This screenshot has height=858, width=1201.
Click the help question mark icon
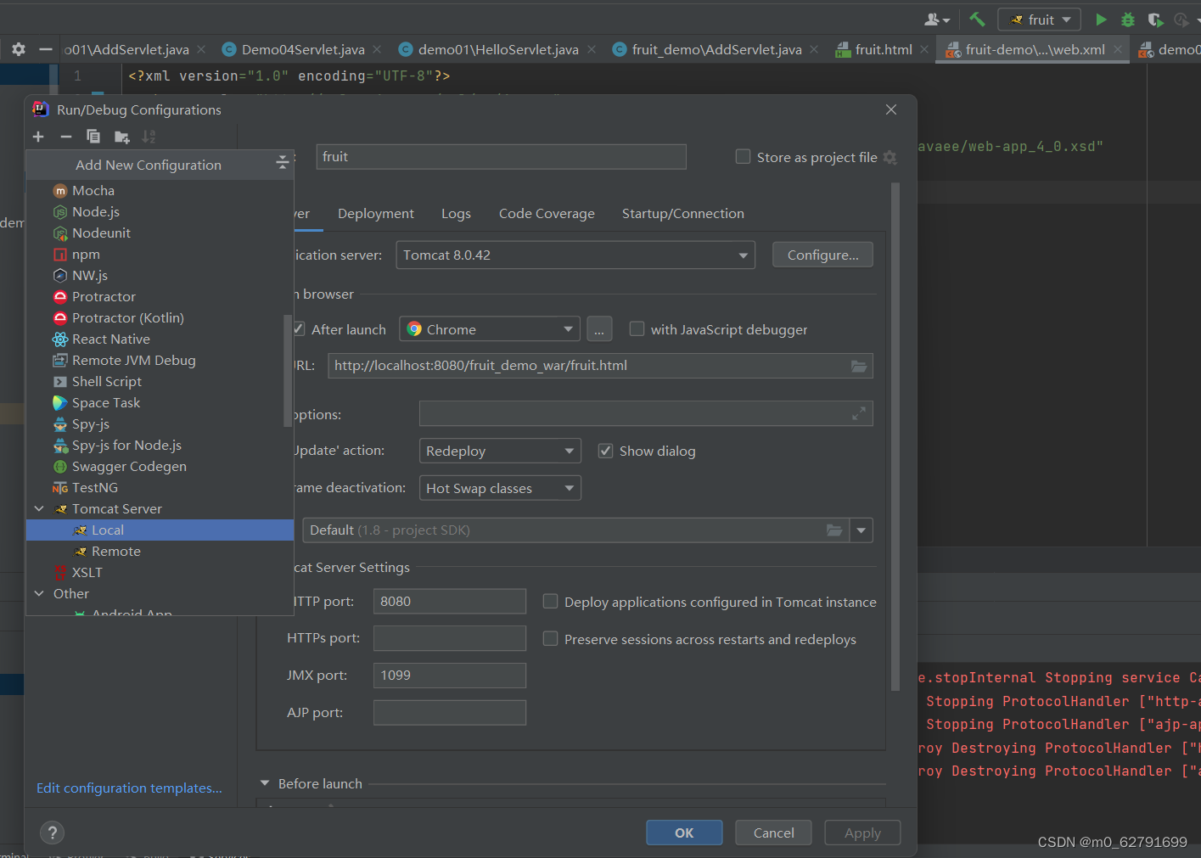52,833
